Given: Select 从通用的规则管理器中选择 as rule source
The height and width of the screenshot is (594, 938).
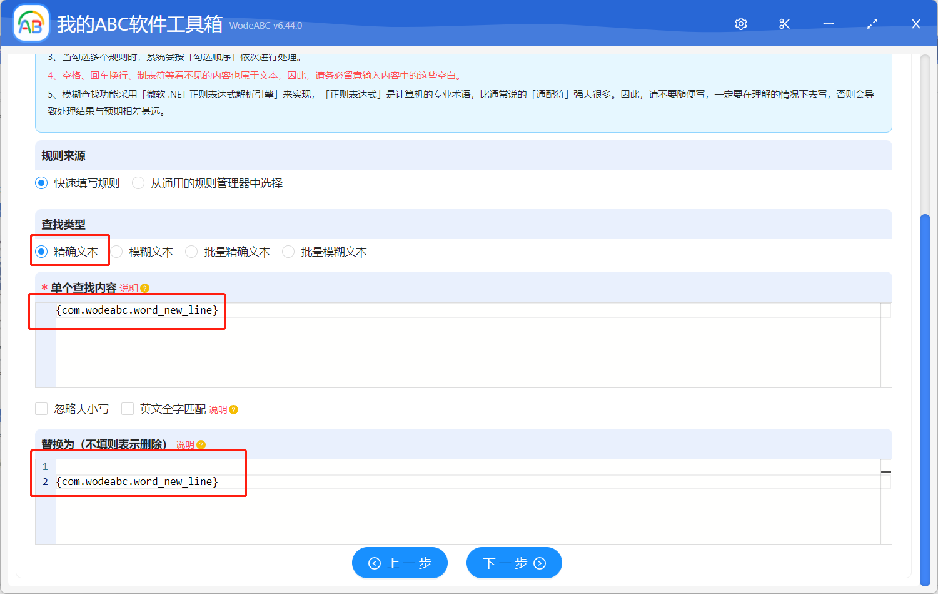Looking at the screenshot, I should coord(138,183).
